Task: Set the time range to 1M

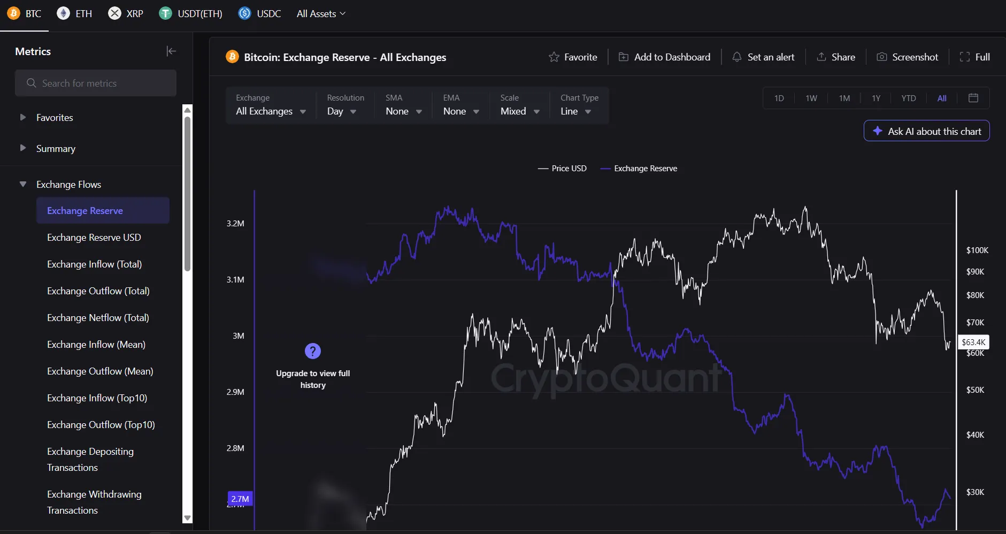Action: click(x=844, y=98)
